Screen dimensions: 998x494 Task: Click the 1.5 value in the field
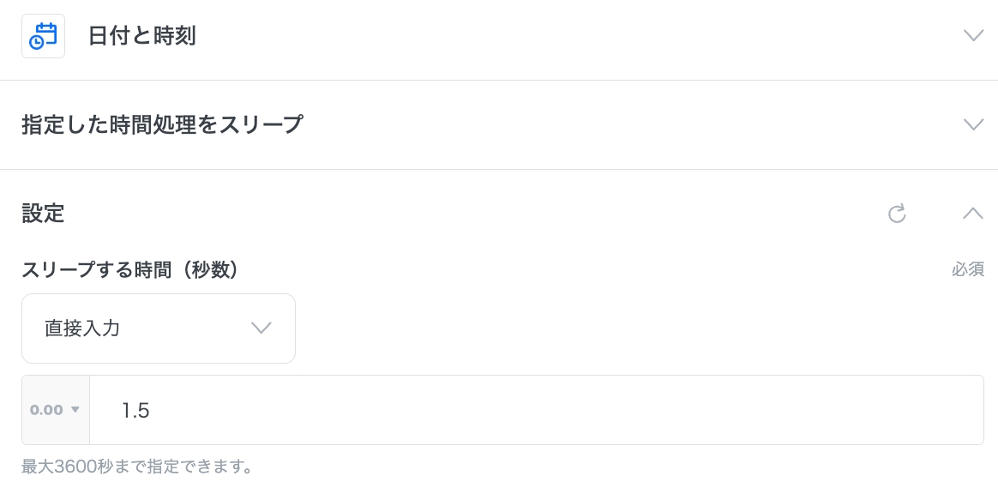(135, 411)
